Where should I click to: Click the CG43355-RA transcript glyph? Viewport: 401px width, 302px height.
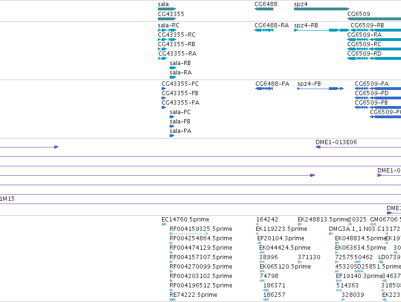pyautogui.click(x=163, y=58)
